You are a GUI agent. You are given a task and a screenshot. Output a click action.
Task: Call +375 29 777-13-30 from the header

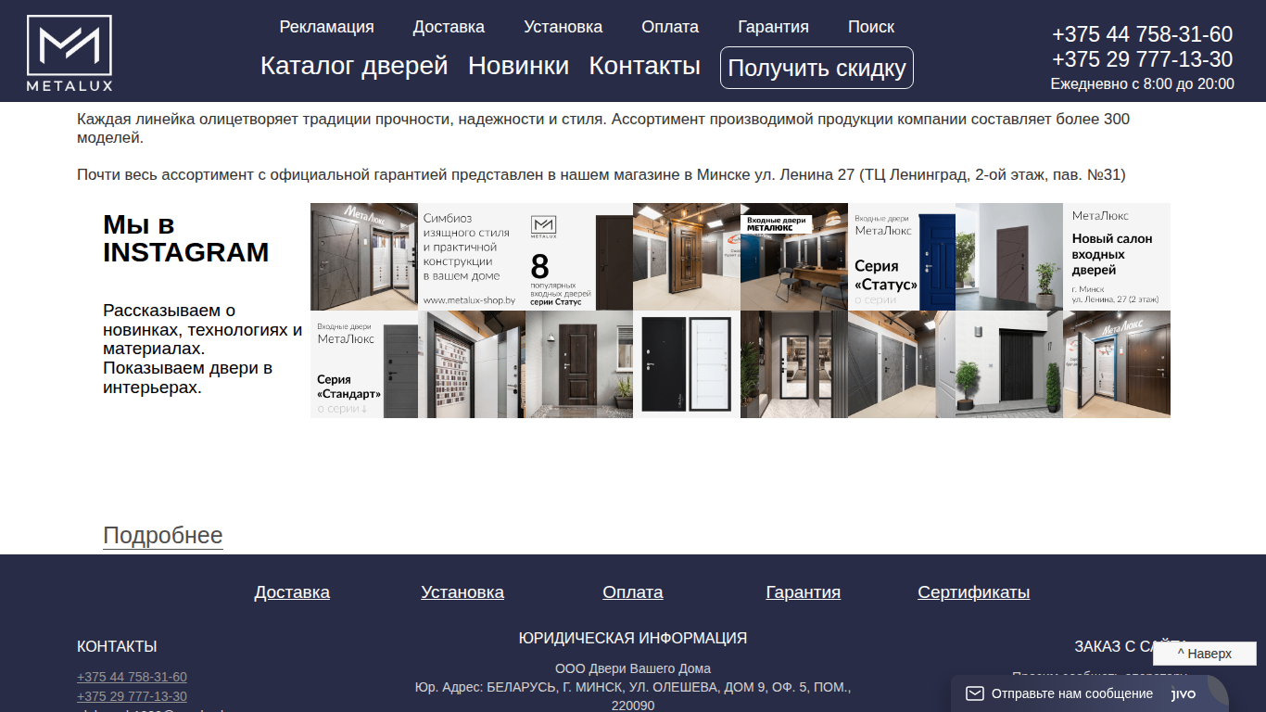[x=1142, y=59]
